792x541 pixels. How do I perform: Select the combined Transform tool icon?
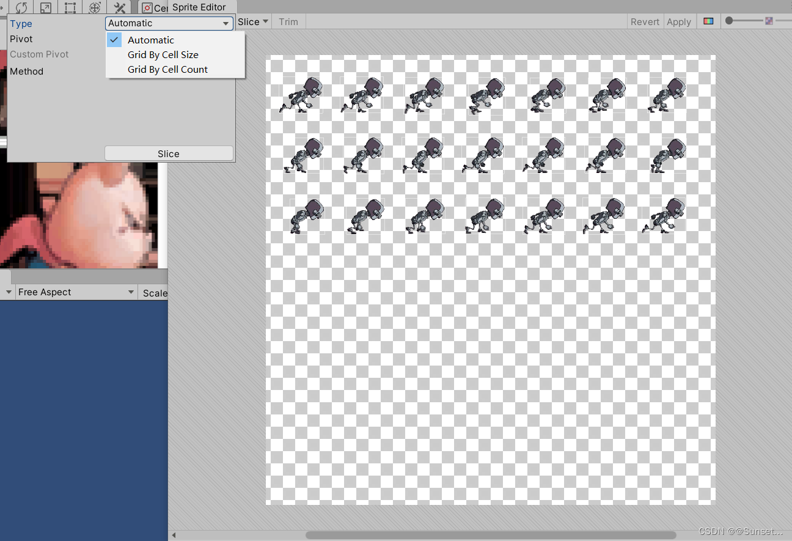click(x=95, y=7)
